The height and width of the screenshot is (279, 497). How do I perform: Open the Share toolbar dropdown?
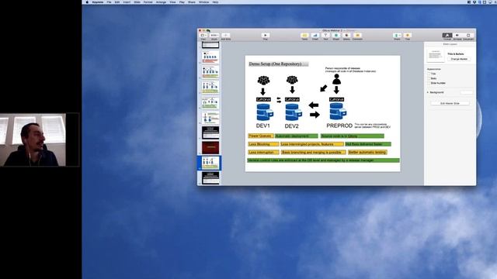pos(397,36)
